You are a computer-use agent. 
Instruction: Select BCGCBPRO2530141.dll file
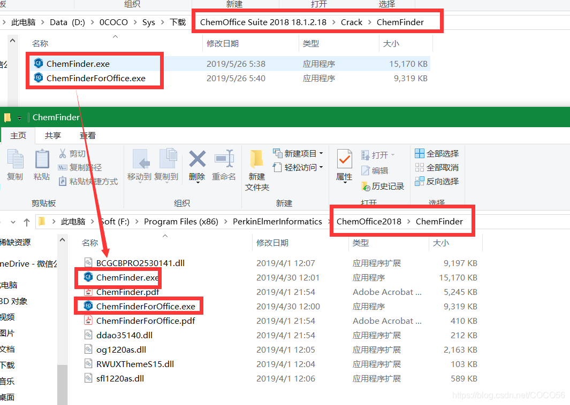click(140, 263)
